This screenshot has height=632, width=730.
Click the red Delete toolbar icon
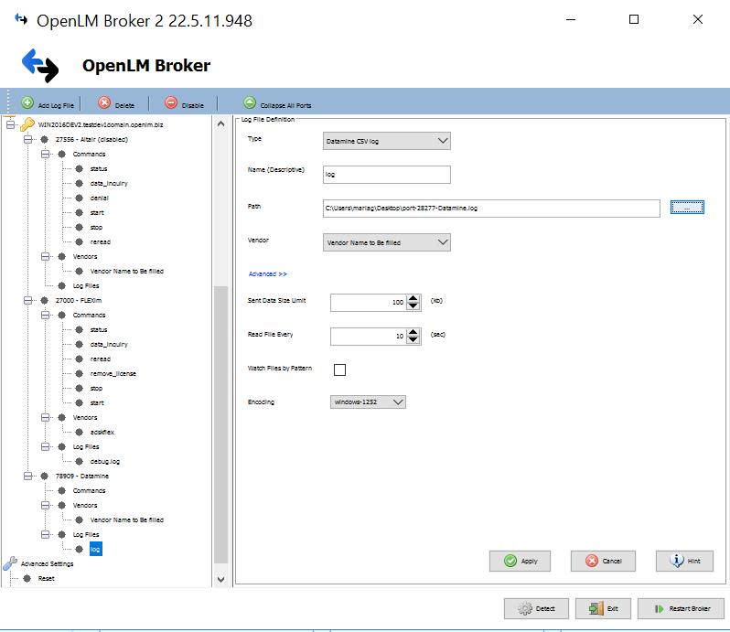pos(104,104)
